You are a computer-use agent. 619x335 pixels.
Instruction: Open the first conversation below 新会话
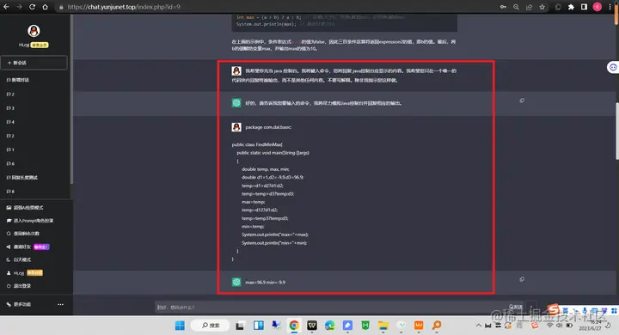(18, 80)
